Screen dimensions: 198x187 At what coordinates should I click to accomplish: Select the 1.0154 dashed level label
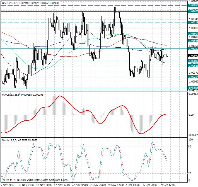193,41
